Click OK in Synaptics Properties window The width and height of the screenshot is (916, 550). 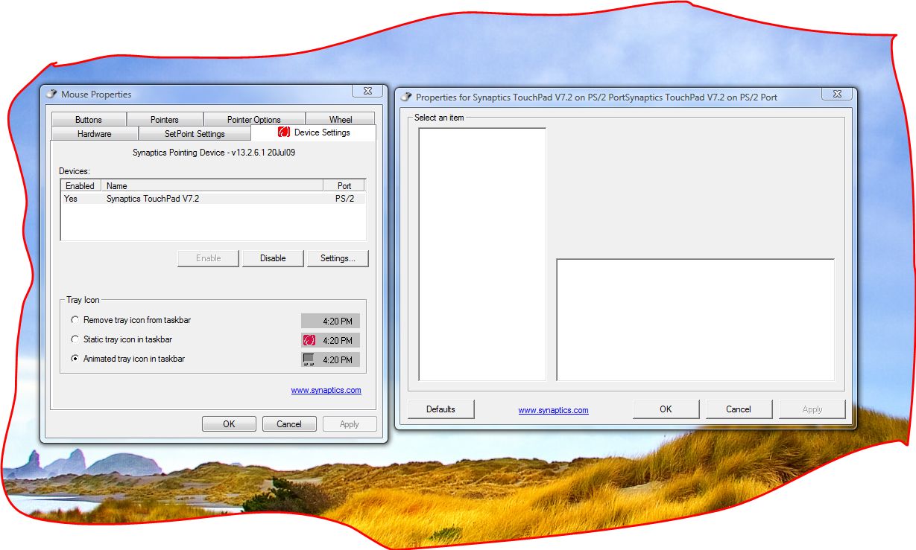point(666,409)
